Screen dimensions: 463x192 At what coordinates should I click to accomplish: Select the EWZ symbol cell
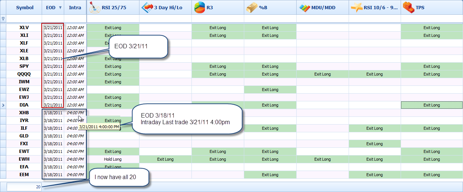[24, 90]
